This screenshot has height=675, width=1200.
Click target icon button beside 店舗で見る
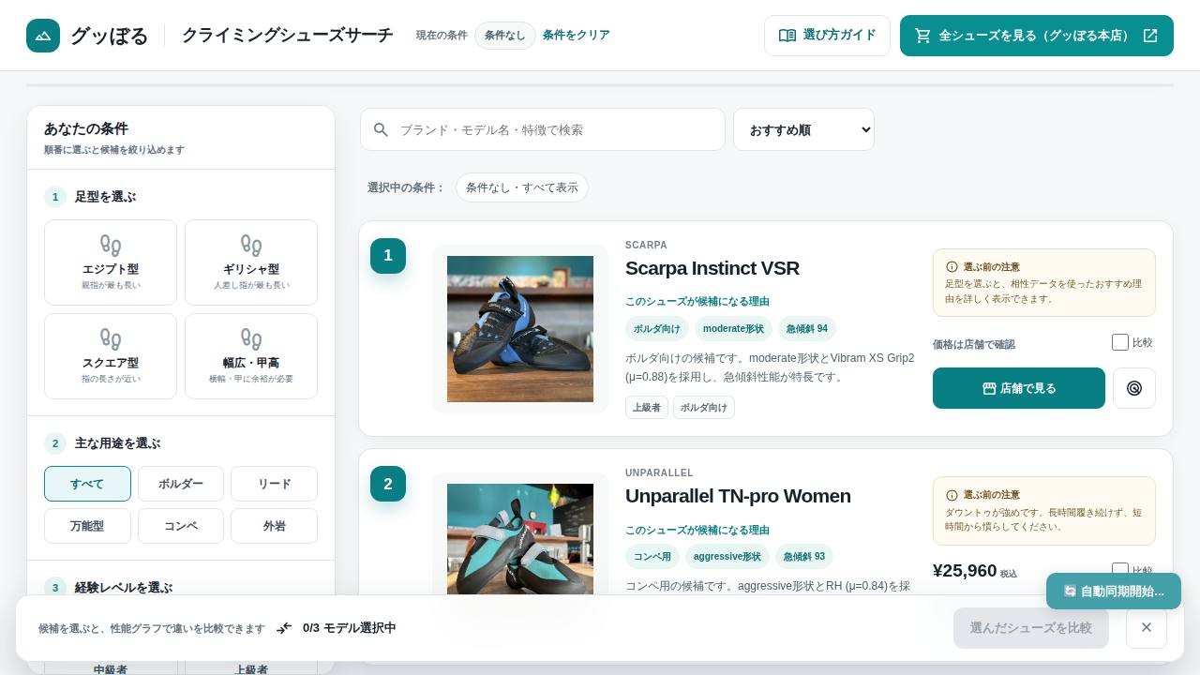coord(1134,388)
